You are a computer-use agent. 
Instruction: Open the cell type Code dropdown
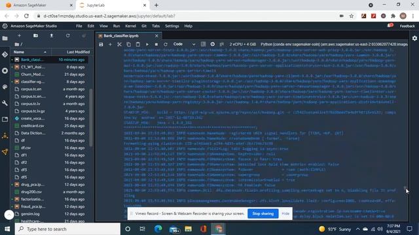click(185, 44)
